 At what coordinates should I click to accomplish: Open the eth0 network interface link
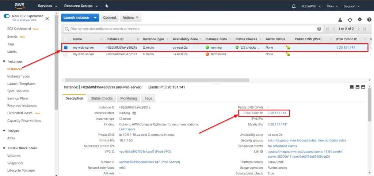pos(122,168)
